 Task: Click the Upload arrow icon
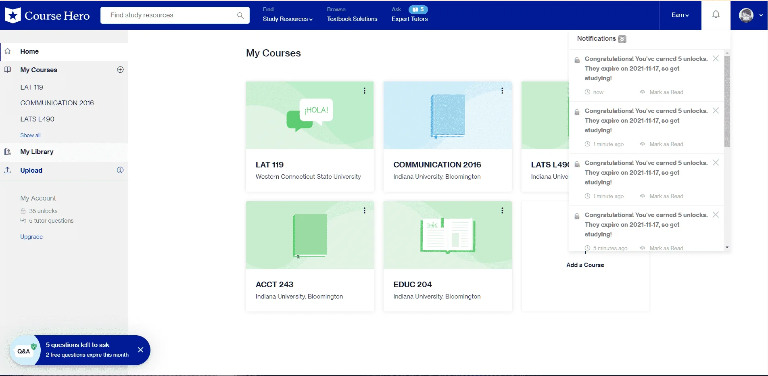tap(8, 170)
